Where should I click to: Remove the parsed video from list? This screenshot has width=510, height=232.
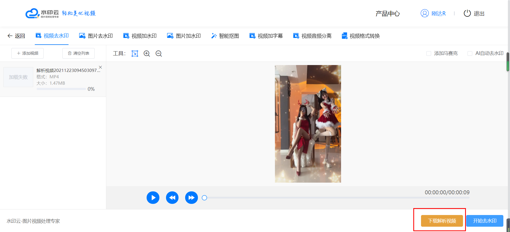pyautogui.click(x=100, y=67)
